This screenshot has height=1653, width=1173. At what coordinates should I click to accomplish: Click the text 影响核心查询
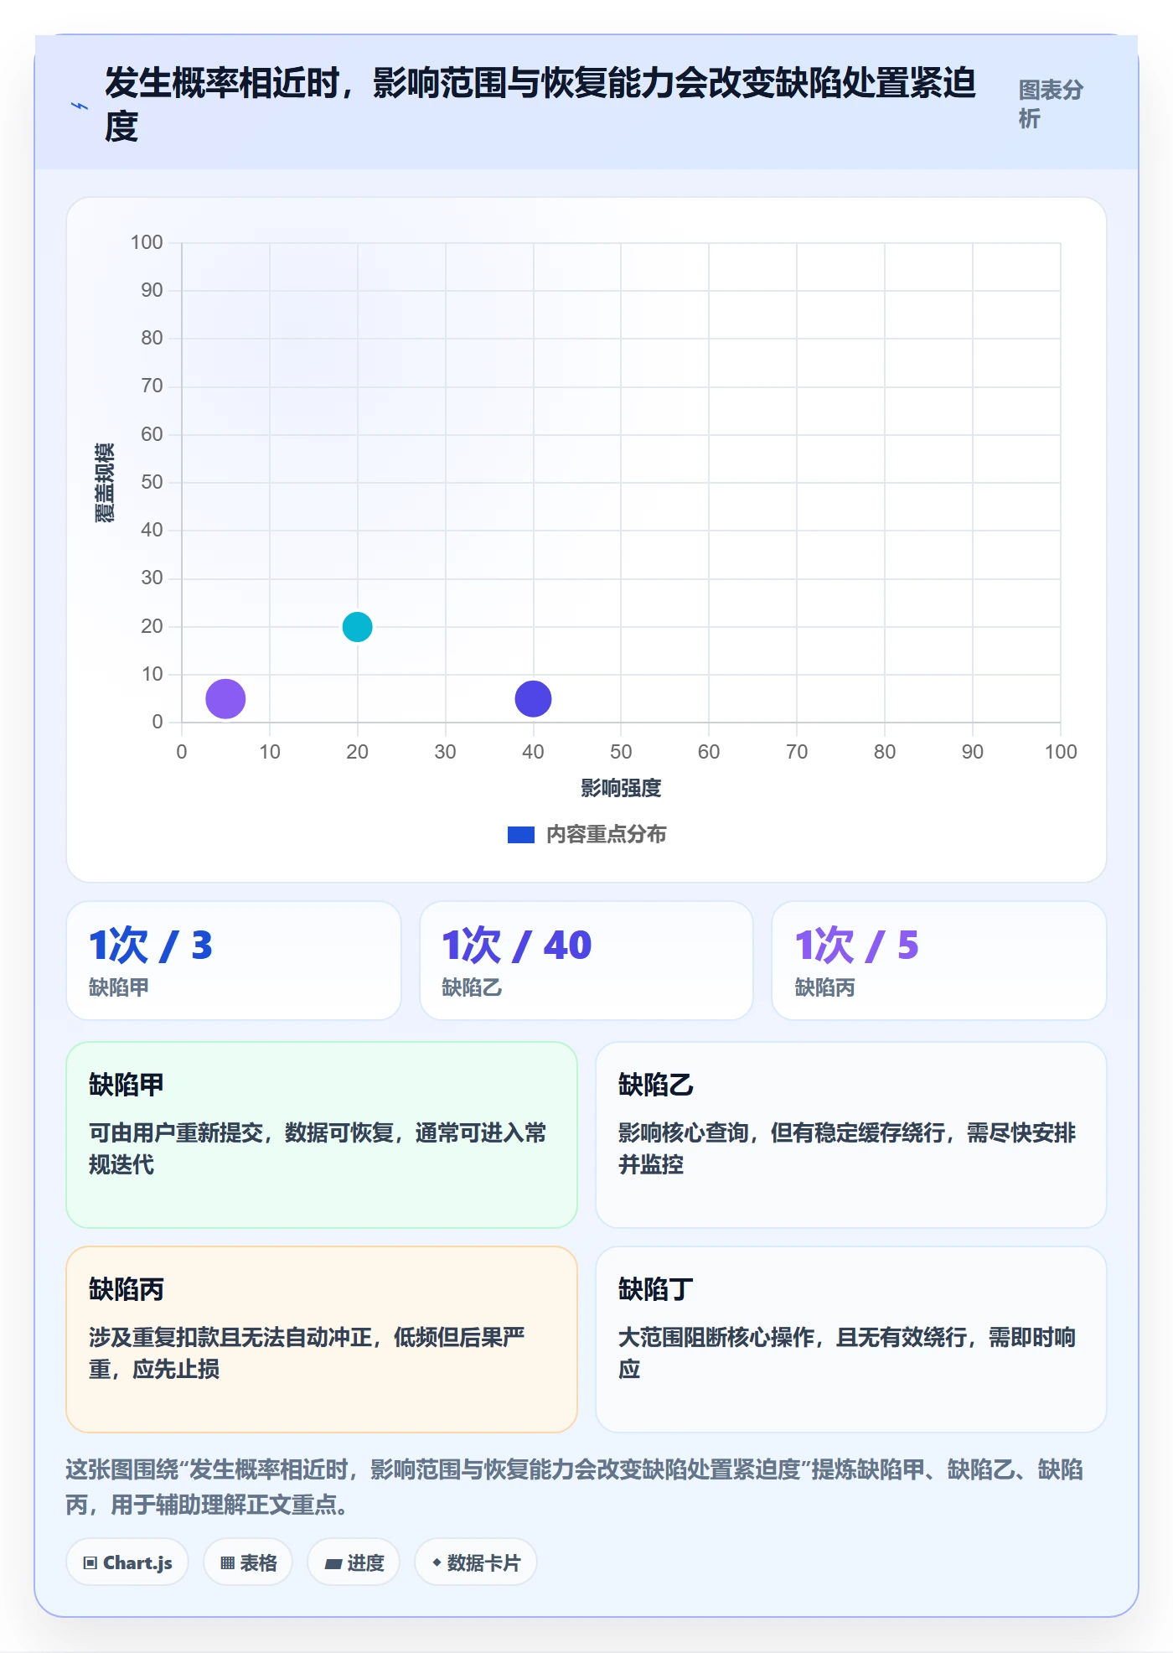tap(684, 1133)
